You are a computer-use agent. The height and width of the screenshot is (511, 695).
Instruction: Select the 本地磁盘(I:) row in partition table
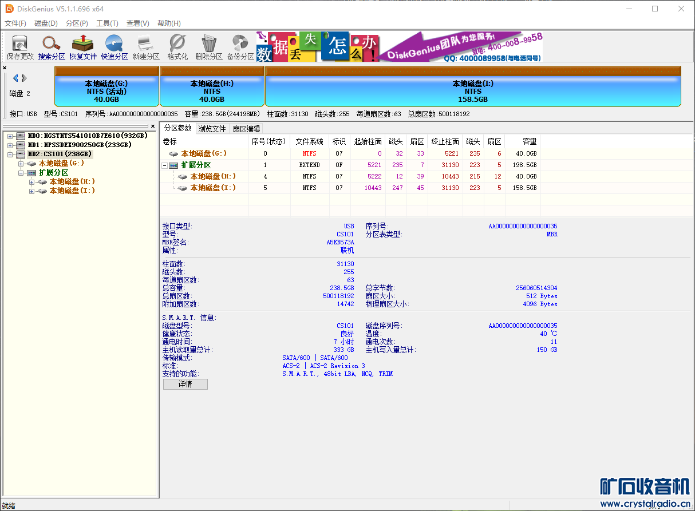(350, 188)
